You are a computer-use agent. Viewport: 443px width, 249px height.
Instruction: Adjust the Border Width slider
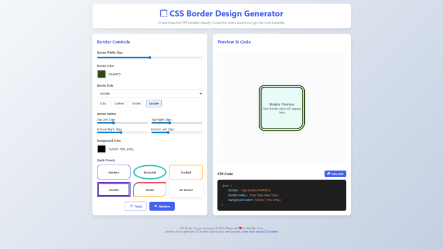(149, 57)
